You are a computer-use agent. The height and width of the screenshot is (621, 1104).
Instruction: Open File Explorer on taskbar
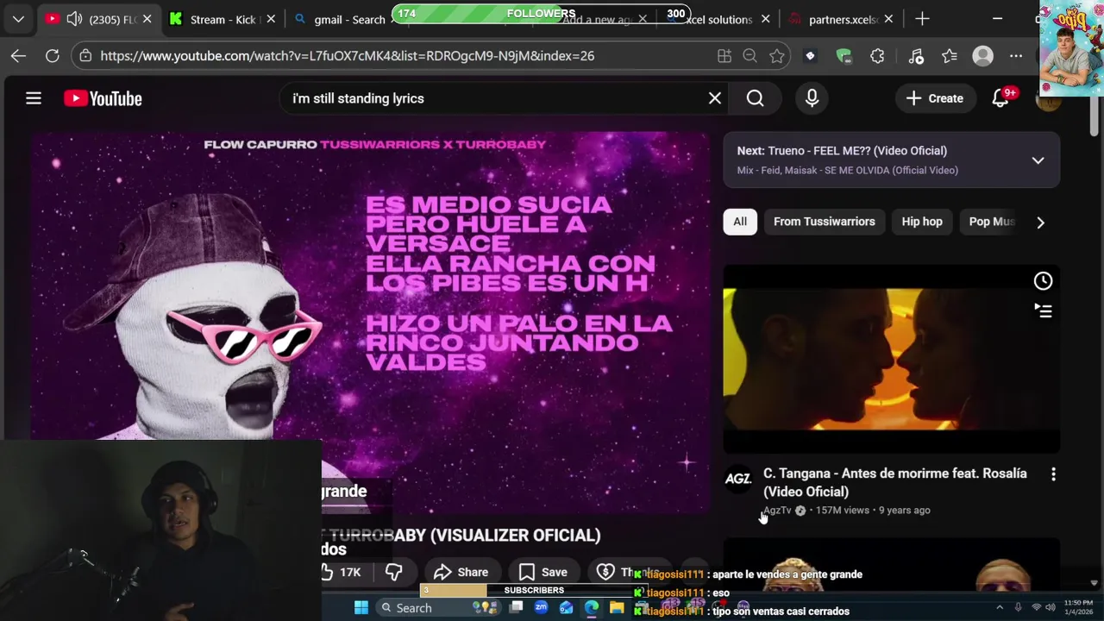pyautogui.click(x=617, y=607)
